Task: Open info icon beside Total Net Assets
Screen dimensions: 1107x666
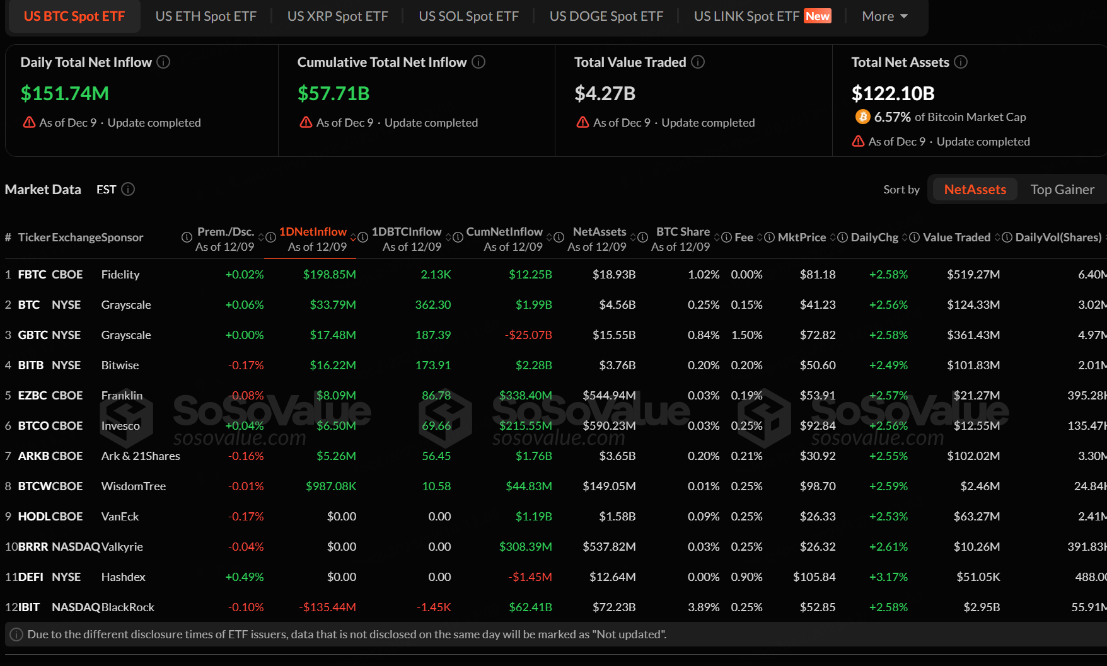Action: [x=961, y=62]
